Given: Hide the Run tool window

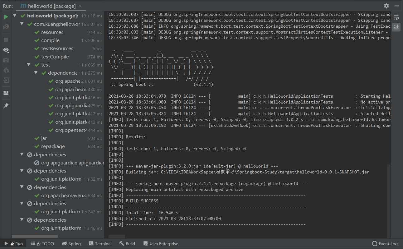Looking at the screenshot, I should pyautogui.click(x=396, y=6).
